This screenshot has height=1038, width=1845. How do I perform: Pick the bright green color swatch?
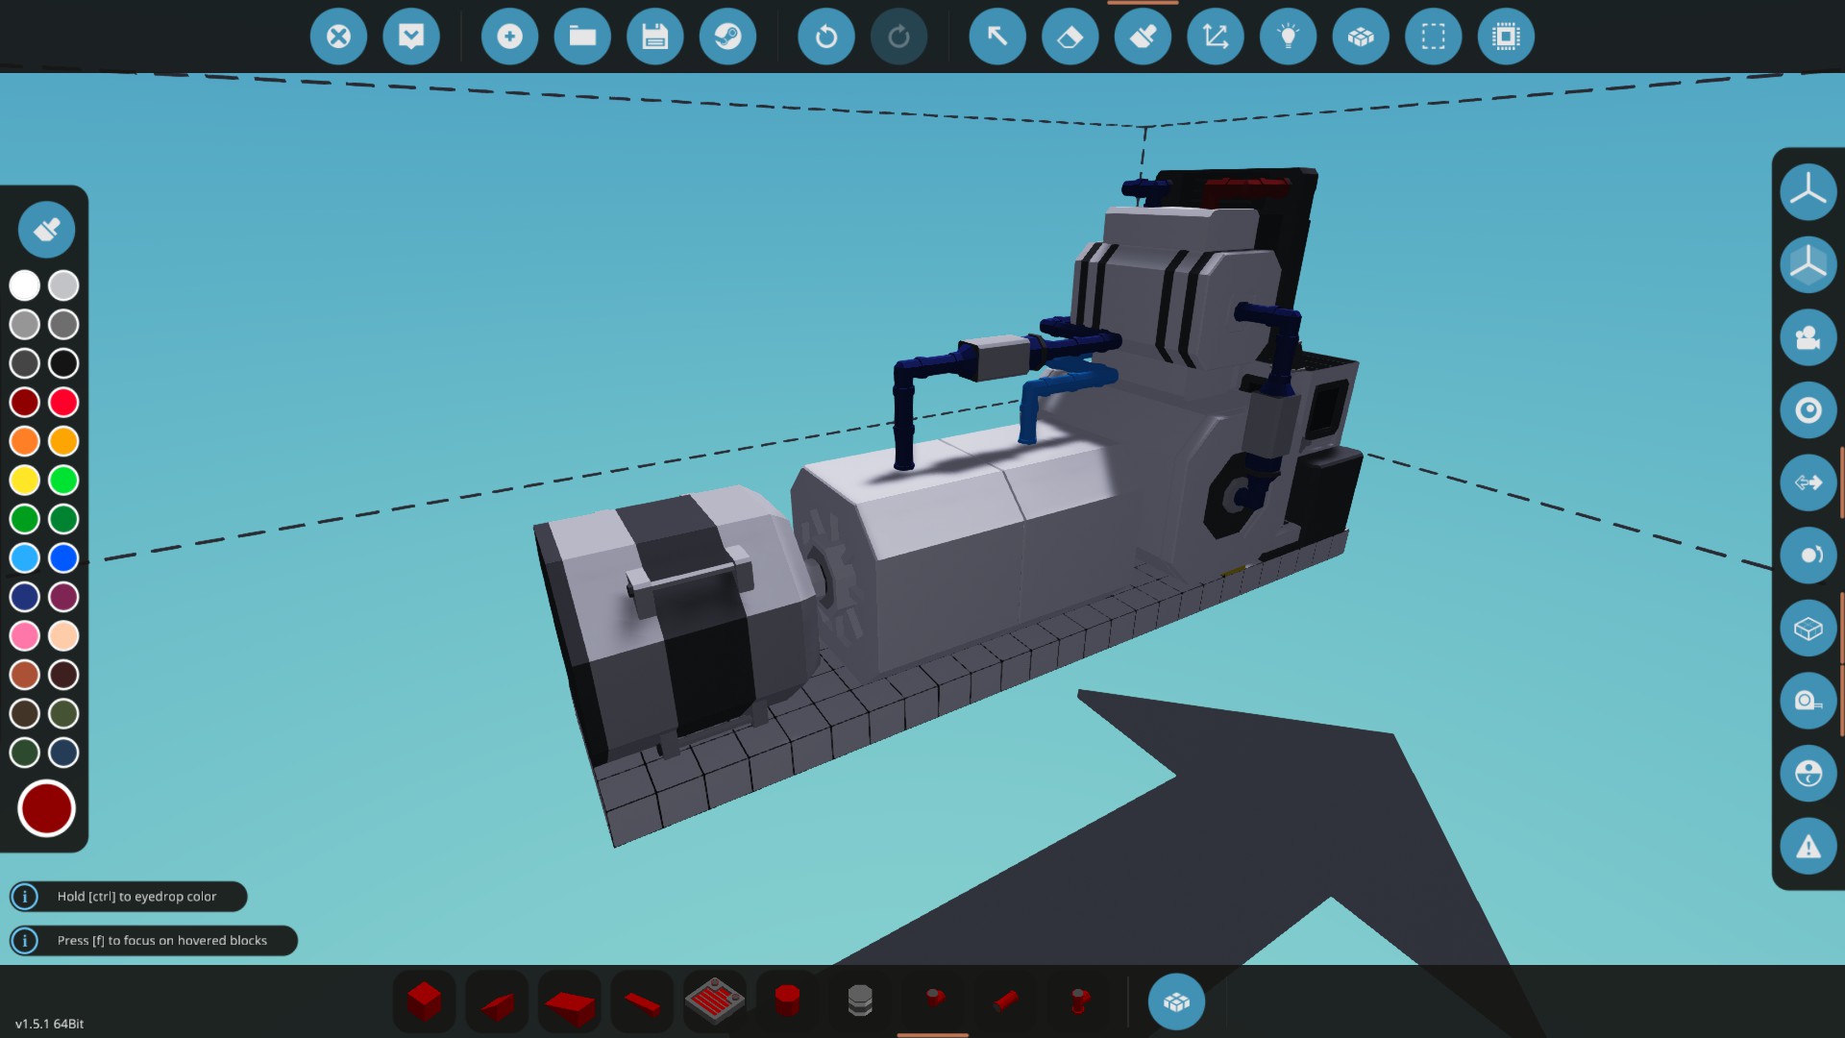[63, 480]
